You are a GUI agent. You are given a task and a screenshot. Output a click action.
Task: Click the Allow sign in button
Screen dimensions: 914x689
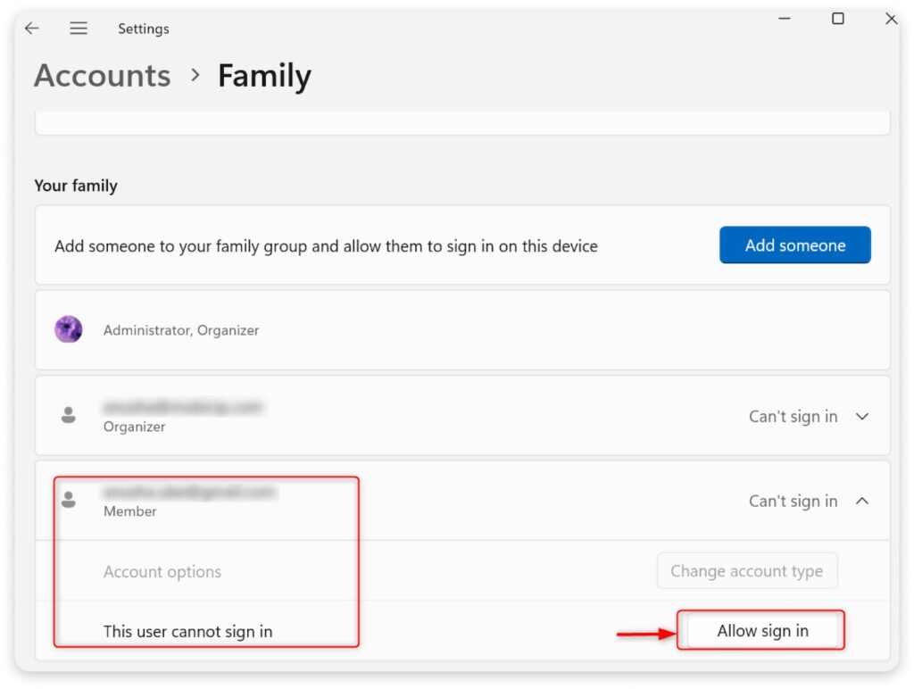click(x=762, y=631)
